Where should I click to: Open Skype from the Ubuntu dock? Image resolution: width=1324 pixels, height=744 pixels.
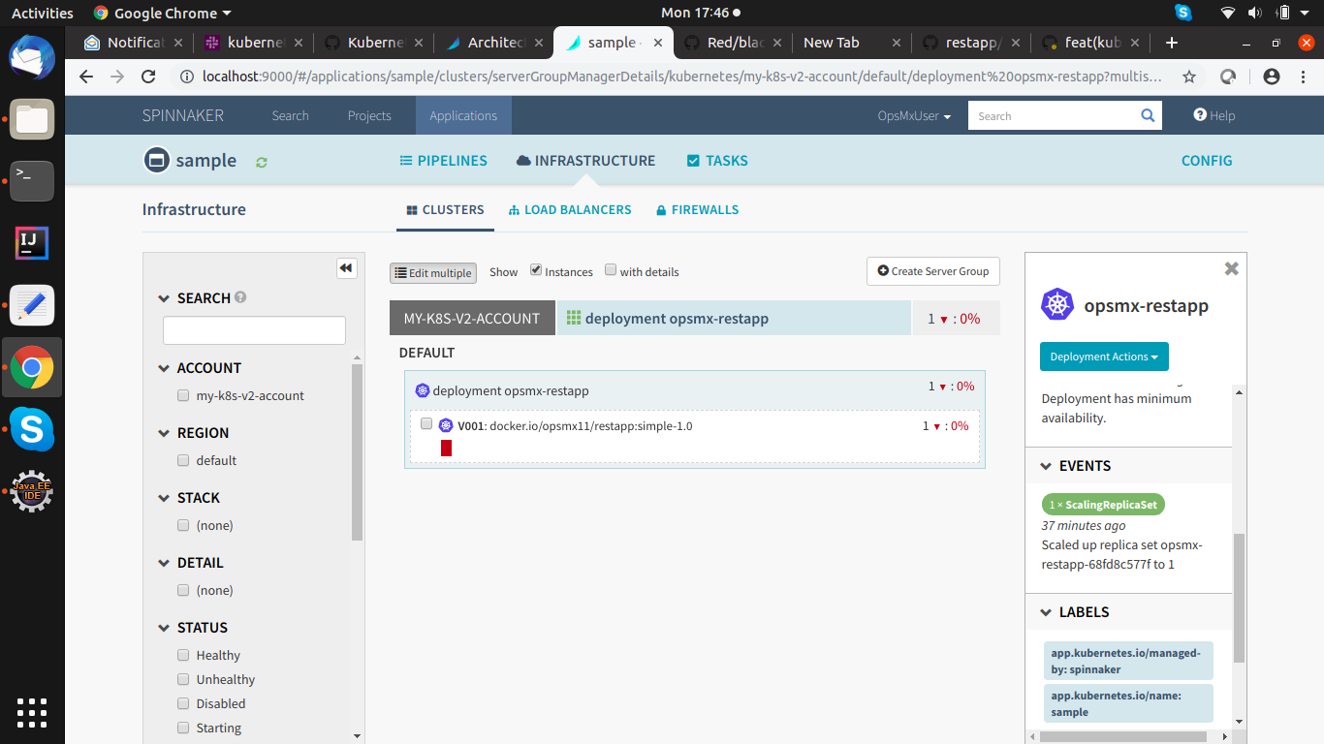click(32, 429)
